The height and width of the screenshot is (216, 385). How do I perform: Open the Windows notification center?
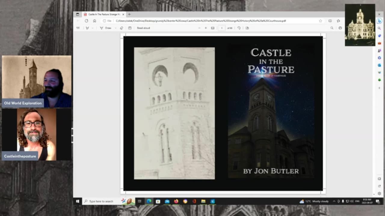tap(378, 201)
